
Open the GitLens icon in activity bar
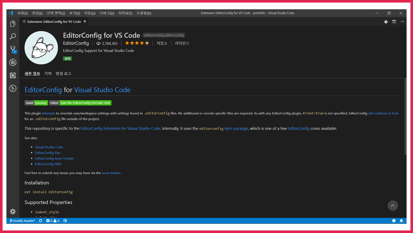click(x=13, y=88)
